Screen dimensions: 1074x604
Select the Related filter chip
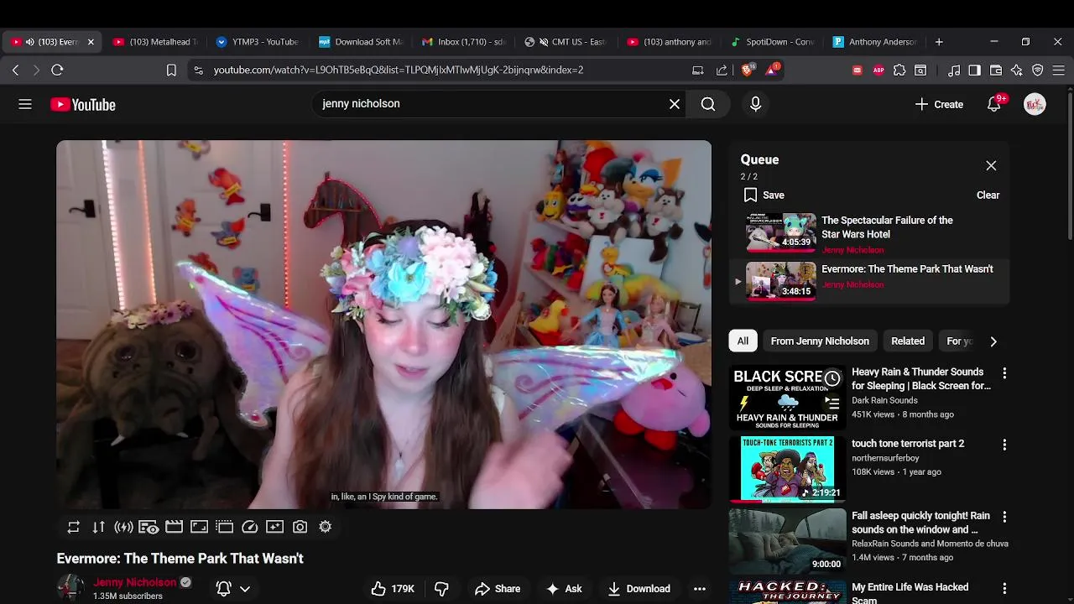908,341
